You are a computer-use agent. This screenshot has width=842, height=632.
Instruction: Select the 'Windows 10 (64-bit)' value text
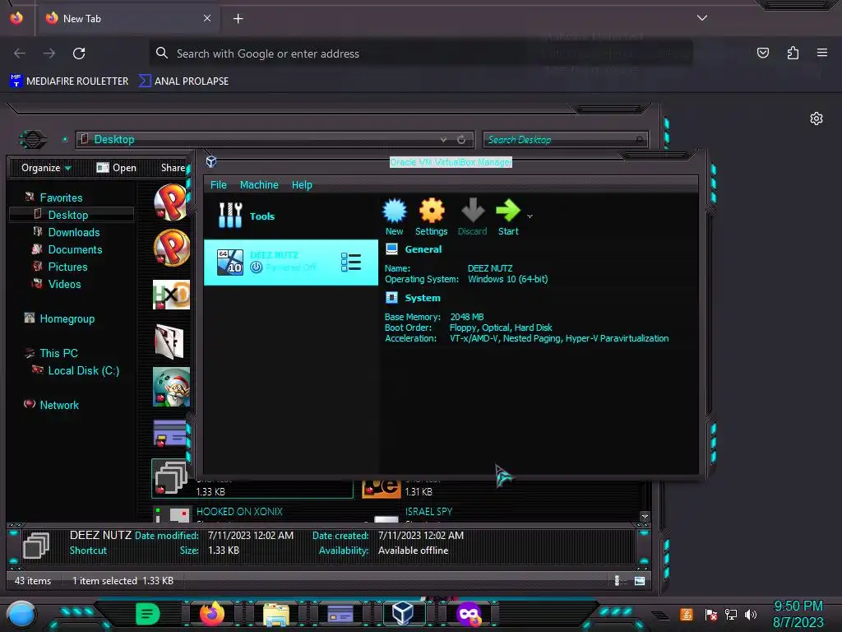pyautogui.click(x=507, y=279)
